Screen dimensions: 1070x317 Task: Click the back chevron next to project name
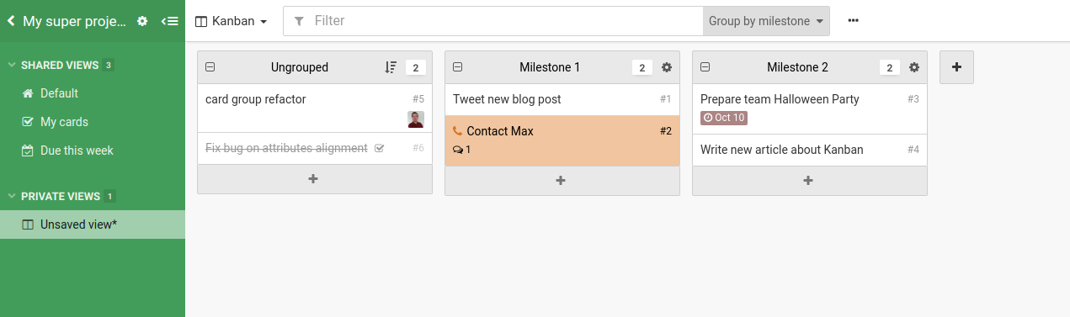coord(11,21)
